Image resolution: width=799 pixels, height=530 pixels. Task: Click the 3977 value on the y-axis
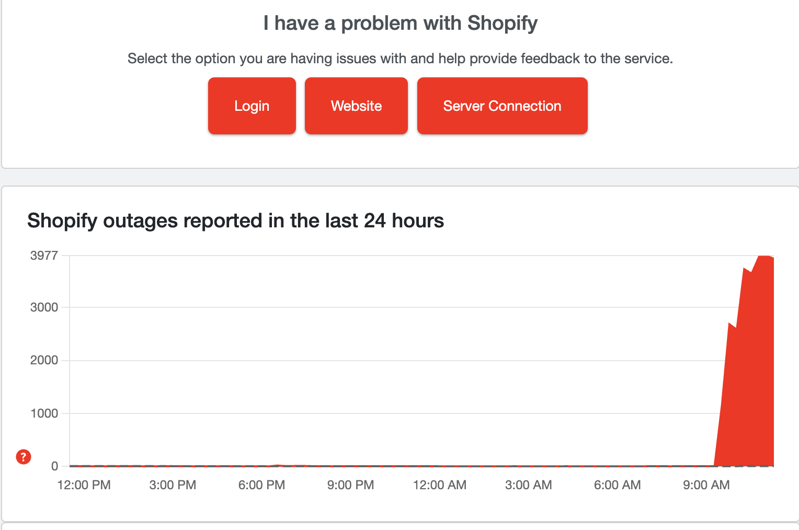[45, 255]
